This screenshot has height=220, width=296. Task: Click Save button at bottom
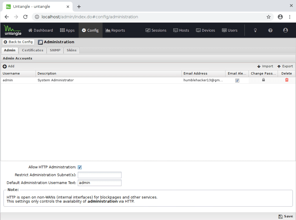point(286,216)
